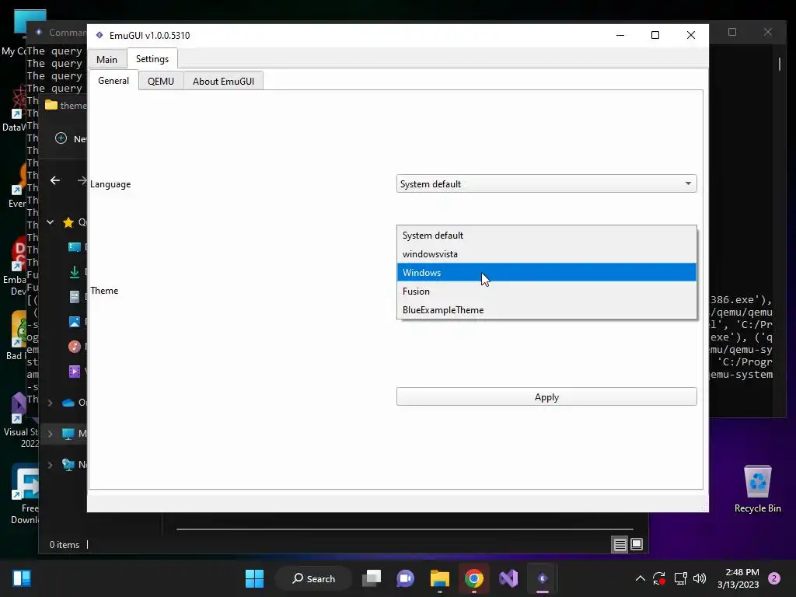Click the New plus icon in Explorer
Viewport: 796px width, 597px height.
61,138
